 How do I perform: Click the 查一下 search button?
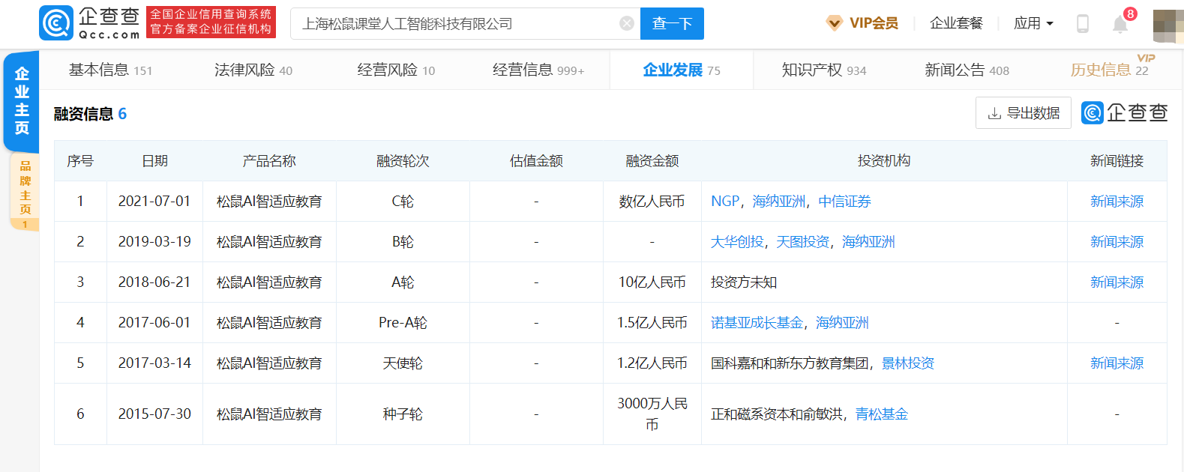pos(672,23)
